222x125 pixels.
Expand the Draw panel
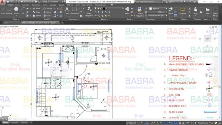click(16, 19)
